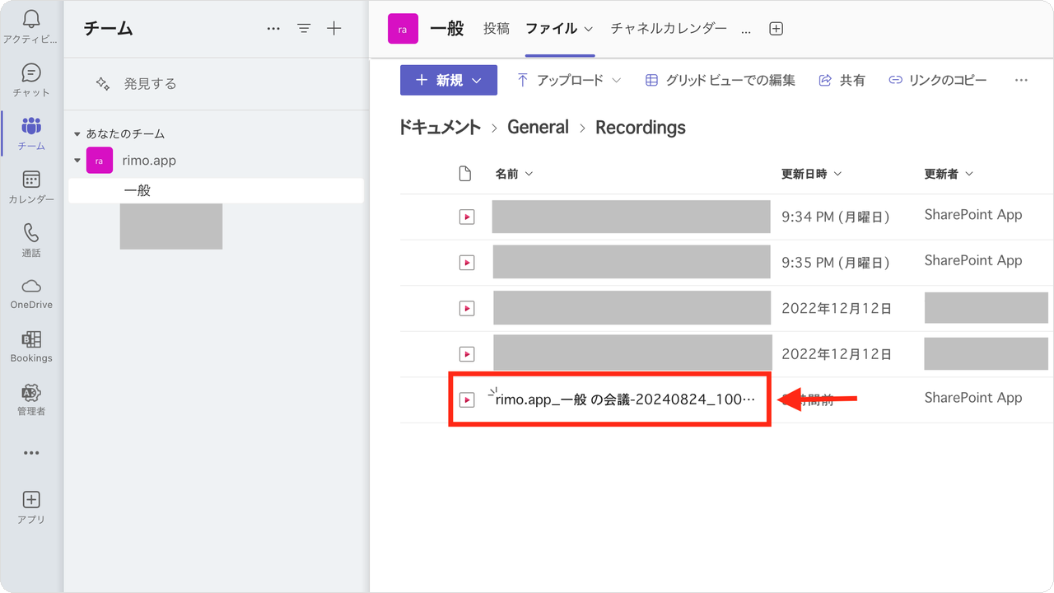Image resolution: width=1054 pixels, height=593 pixels.
Task: Click the video icon of the 9:34 PM file
Action: (x=467, y=217)
